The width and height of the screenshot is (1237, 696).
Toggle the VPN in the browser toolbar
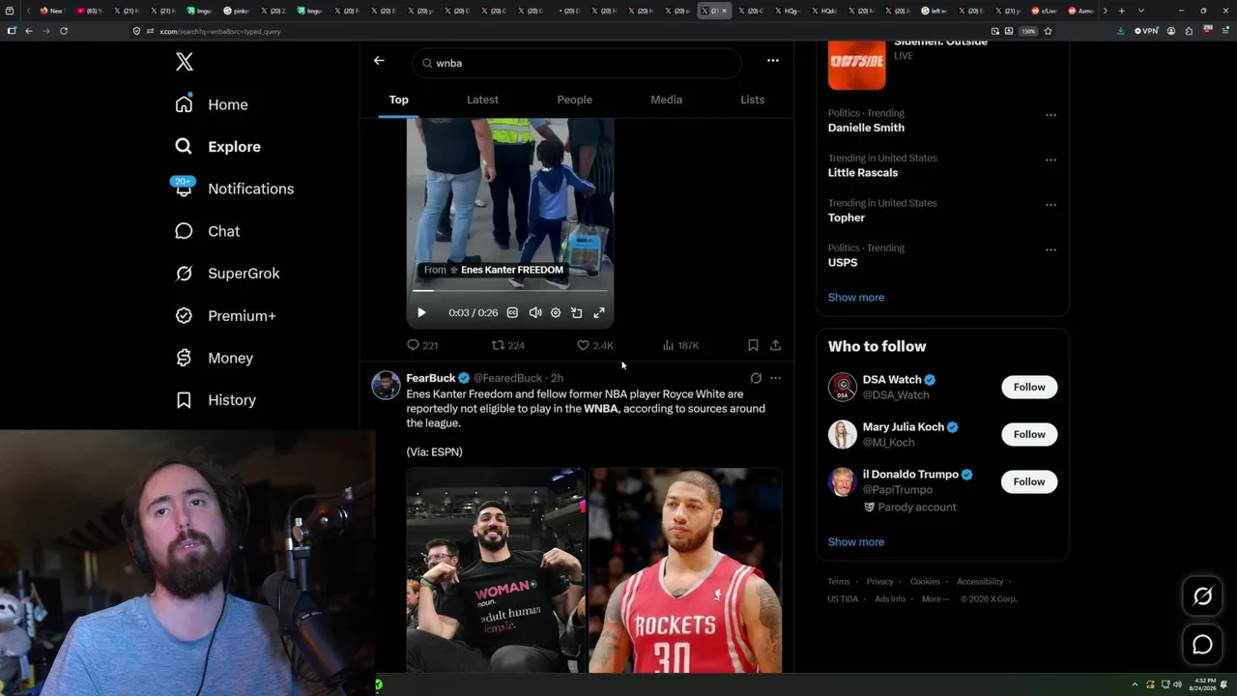(1146, 31)
